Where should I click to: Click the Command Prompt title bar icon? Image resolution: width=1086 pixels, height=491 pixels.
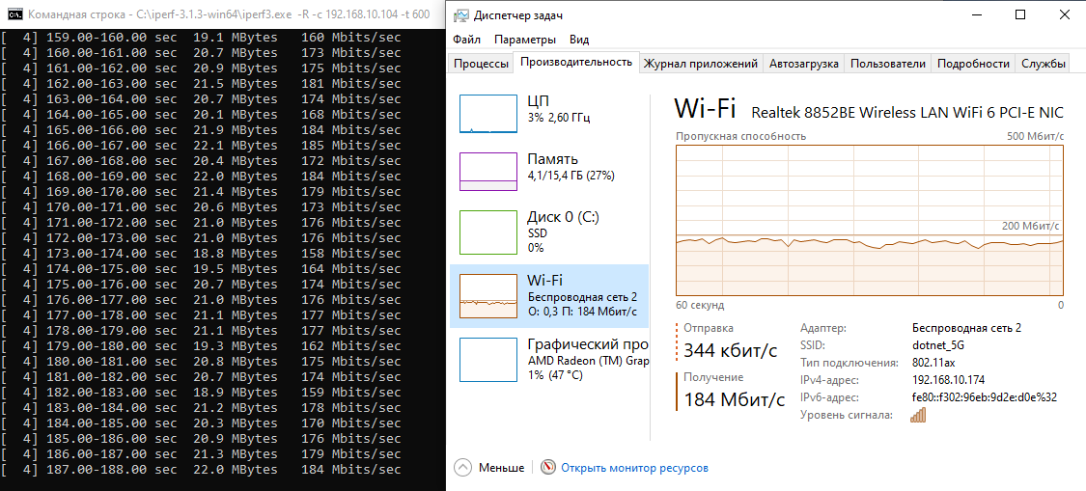tap(16, 14)
